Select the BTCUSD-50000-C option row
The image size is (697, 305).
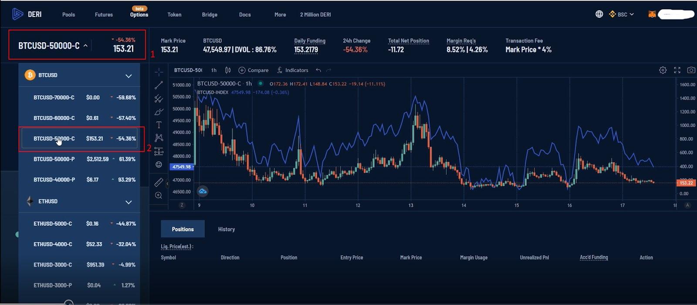(x=79, y=138)
